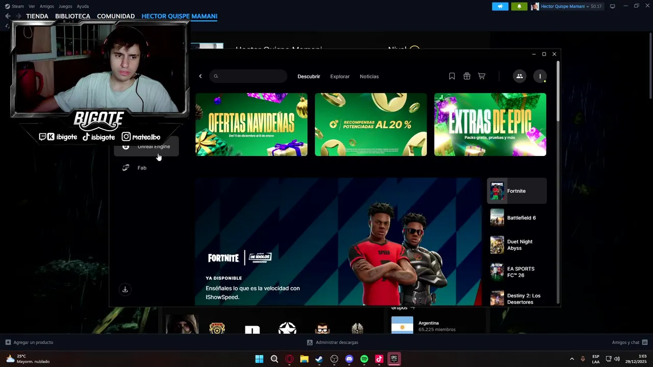Click Administrar descargas in Steam
653x367 pixels.
coord(333,343)
